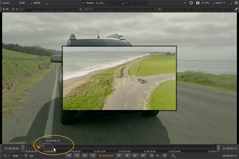Open the TC timecode display menu
Image resolution: width=239 pixels, height=159 pixels.
pyautogui.click(x=6, y=156)
